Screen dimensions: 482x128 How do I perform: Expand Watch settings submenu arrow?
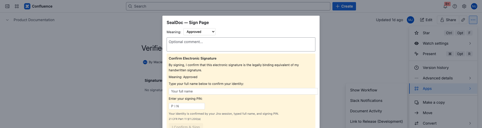point(470,43)
